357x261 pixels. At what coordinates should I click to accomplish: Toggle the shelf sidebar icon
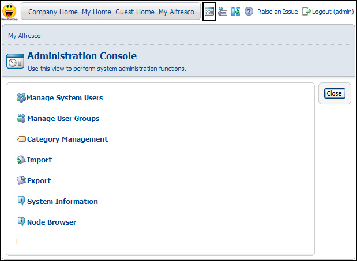[236, 12]
